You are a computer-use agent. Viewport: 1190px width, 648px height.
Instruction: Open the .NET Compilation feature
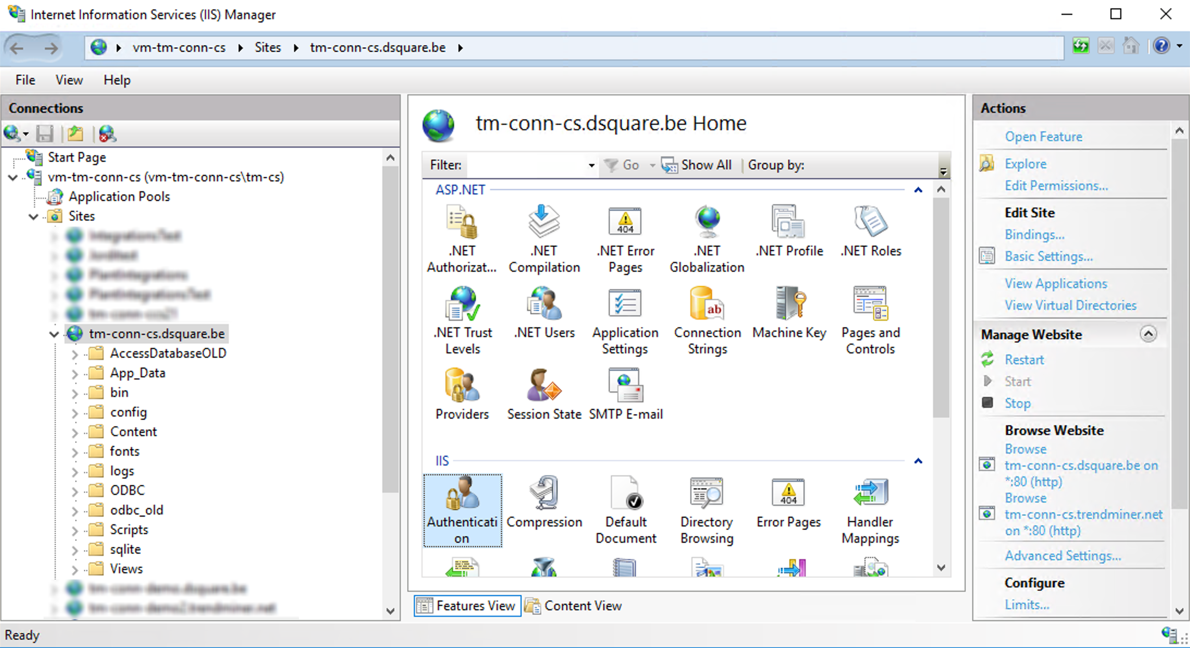(544, 237)
